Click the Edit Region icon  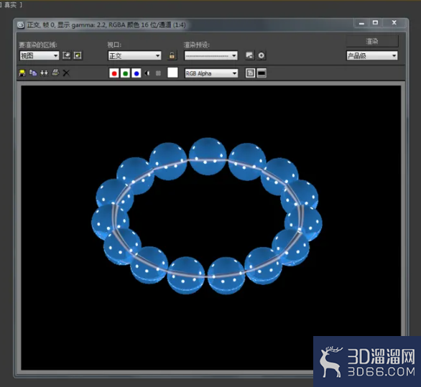[67, 55]
